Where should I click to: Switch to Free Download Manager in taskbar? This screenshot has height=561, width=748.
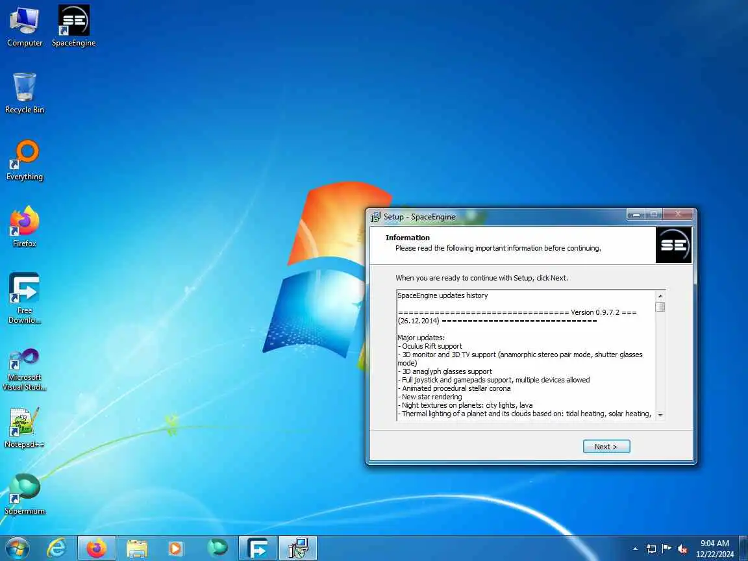click(x=258, y=548)
